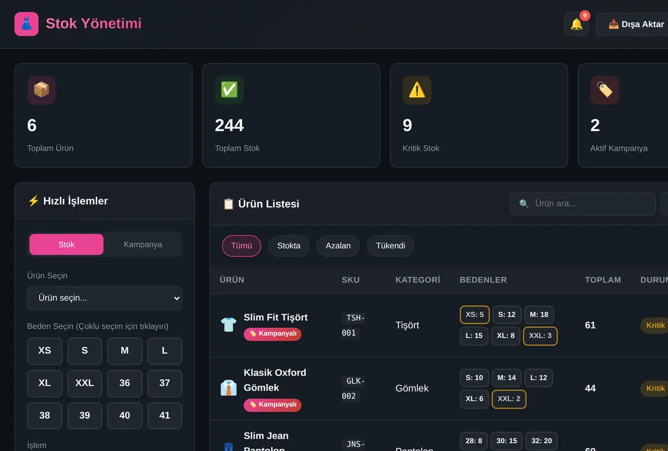Click the Stok Yönetimi title
This screenshot has height=451, width=668.
(94, 23)
